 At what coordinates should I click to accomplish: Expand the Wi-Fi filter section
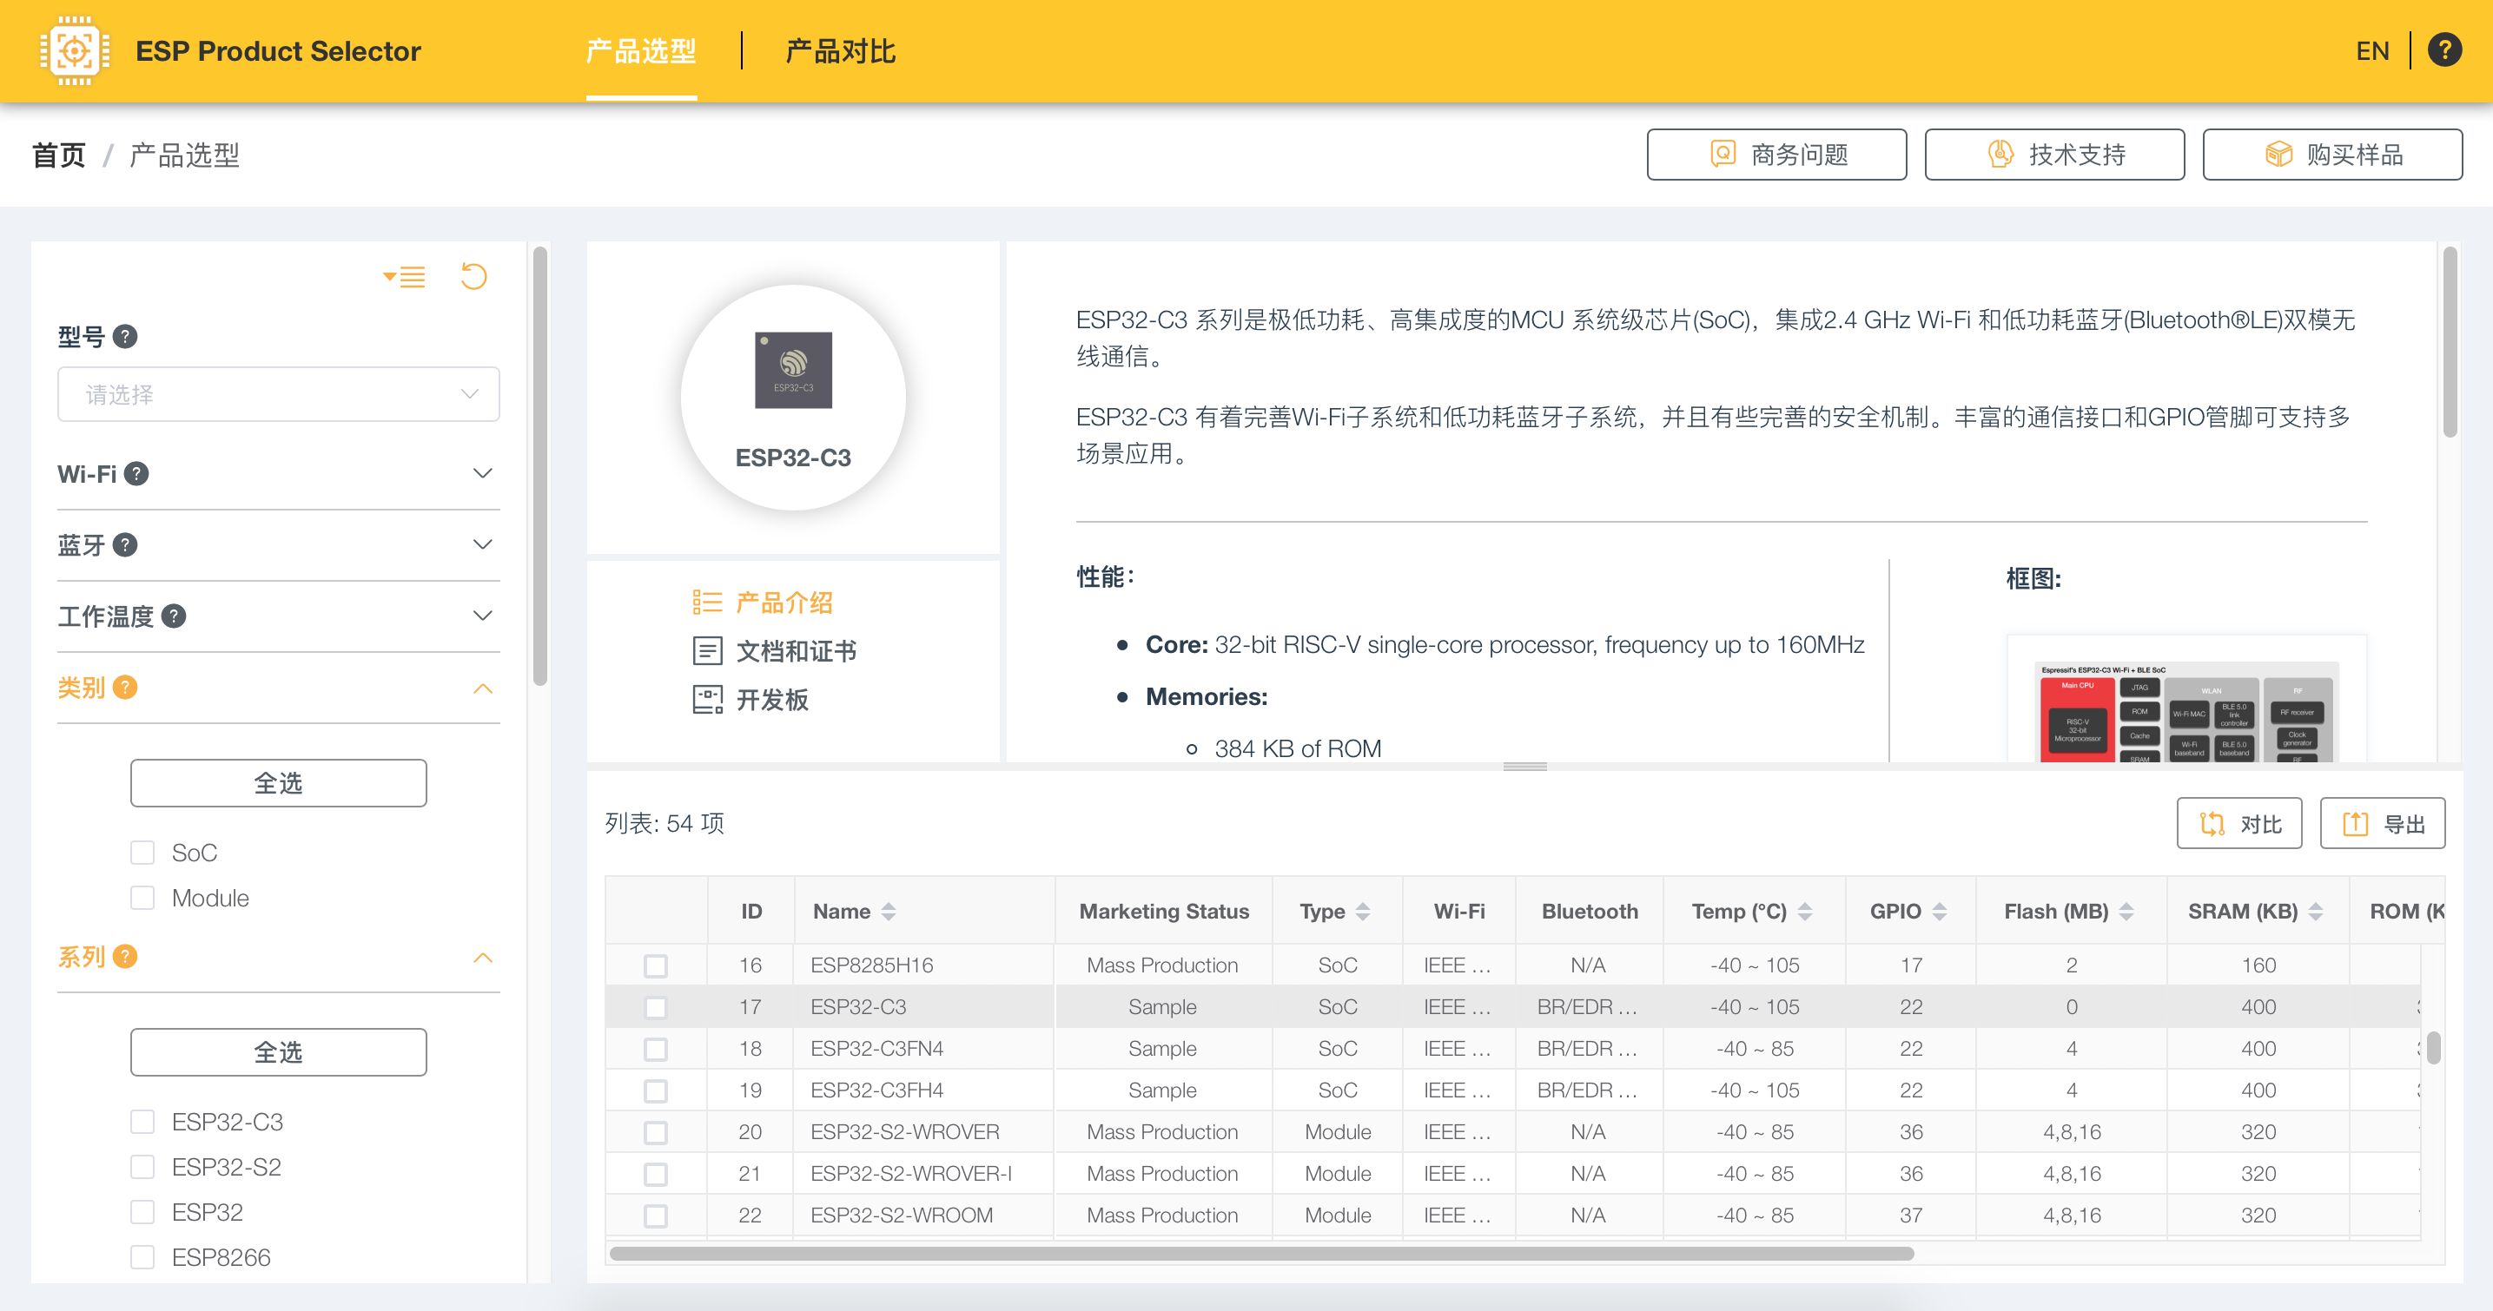pyautogui.click(x=482, y=473)
